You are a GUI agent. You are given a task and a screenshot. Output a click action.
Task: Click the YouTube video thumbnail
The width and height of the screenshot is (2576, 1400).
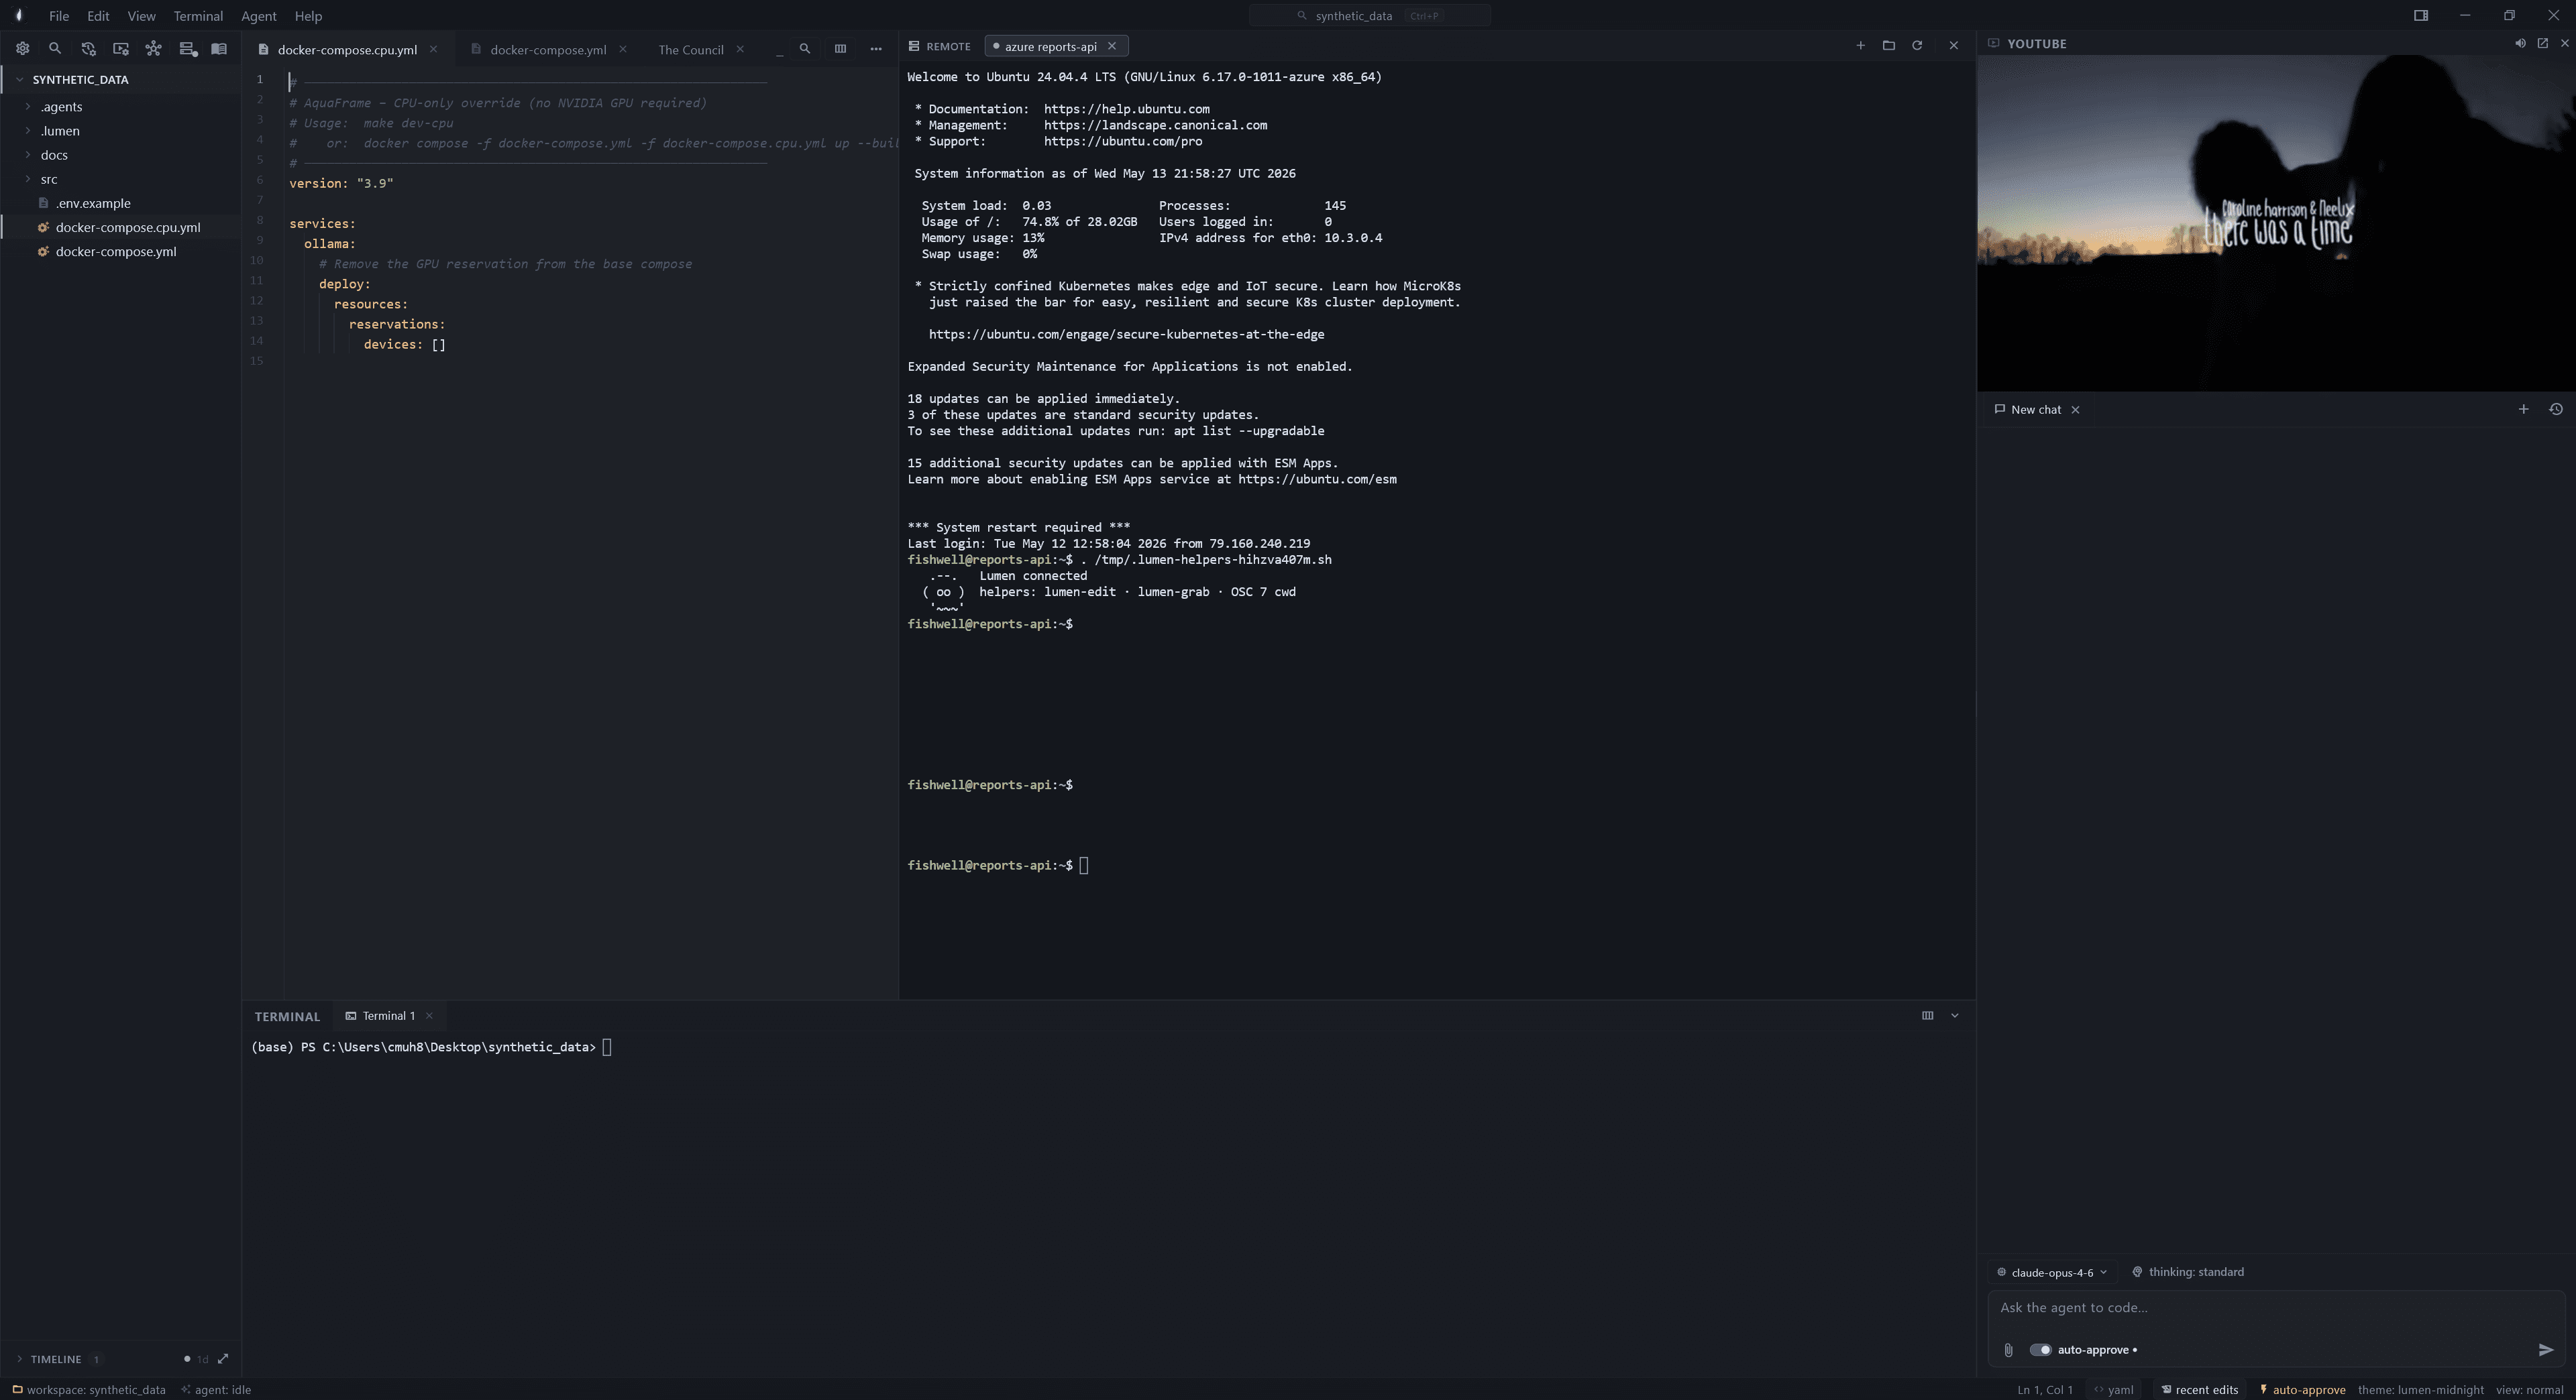click(x=2276, y=223)
